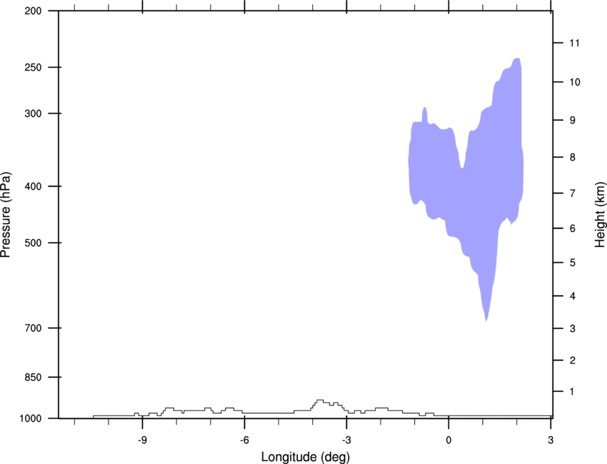Click the 8 km height label
607x464 pixels.
[573, 157]
